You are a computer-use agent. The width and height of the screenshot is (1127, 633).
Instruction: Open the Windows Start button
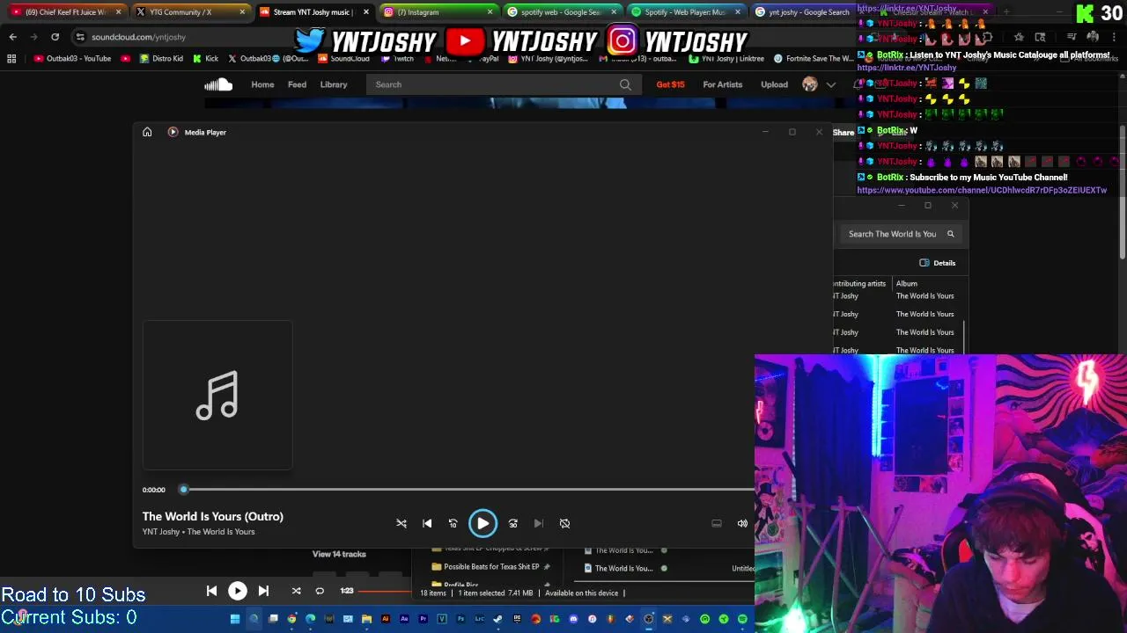click(234, 619)
